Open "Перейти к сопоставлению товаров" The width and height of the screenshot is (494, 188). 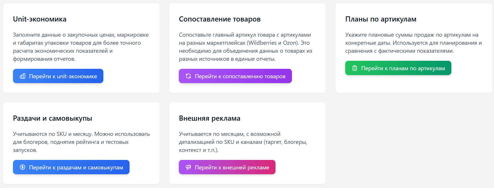(235, 76)
